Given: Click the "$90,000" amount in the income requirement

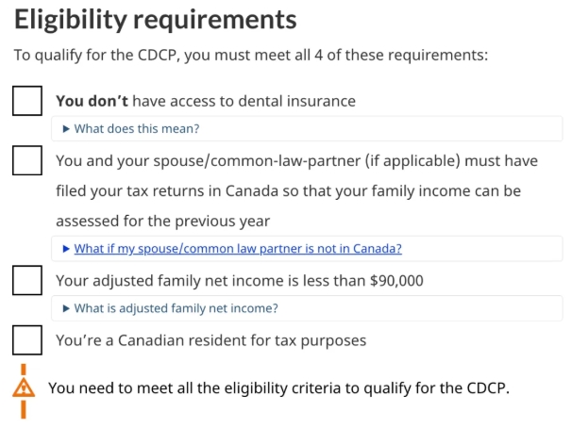Looking at the screenshot, I should 396,280.
